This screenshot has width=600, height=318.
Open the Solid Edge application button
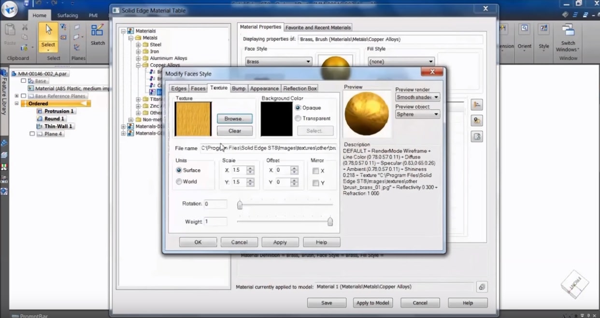pyautogui.click(x=11, y=9)
